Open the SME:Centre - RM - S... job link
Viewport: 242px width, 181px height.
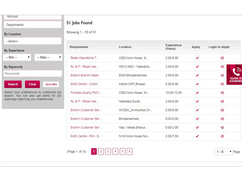pyautogui.click(x=86, y=136)
